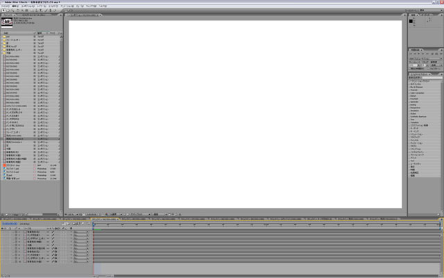
Task: Toggle effect switch on timeline layer 6
Action: [55, 248]
